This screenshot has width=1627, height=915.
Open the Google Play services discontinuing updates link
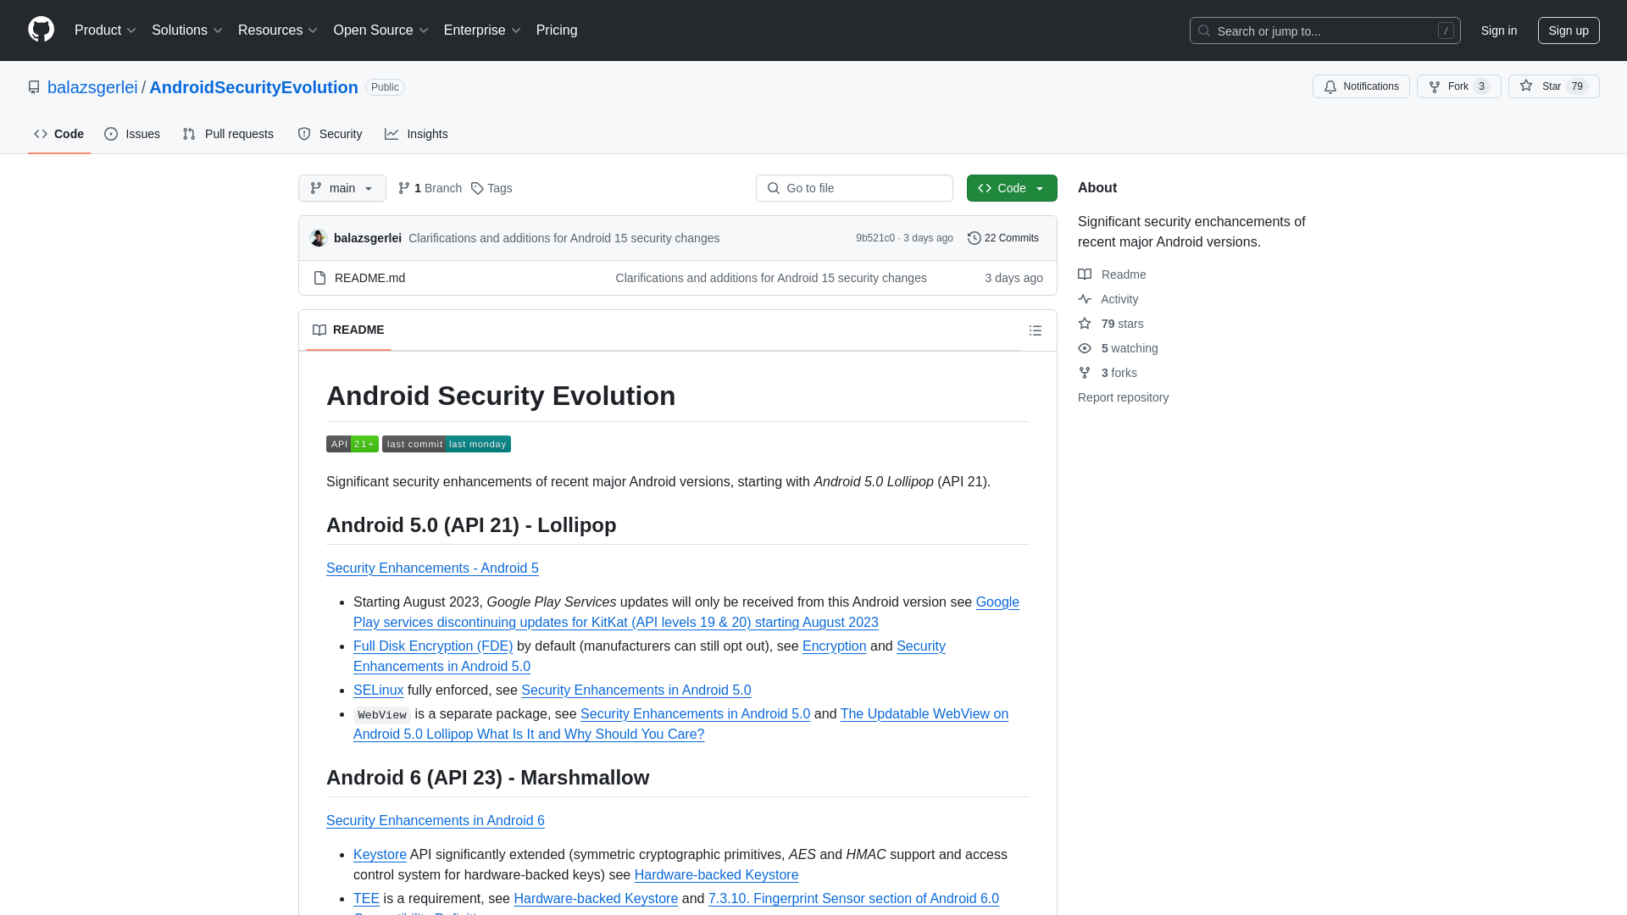click(x=686, y=613)
